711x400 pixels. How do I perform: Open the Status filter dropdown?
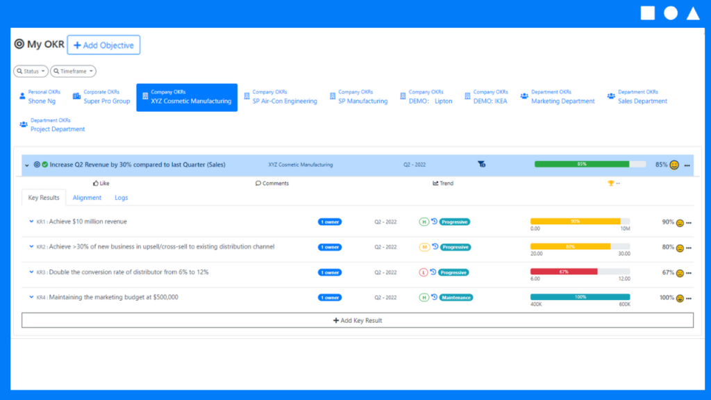click(31, 72)
